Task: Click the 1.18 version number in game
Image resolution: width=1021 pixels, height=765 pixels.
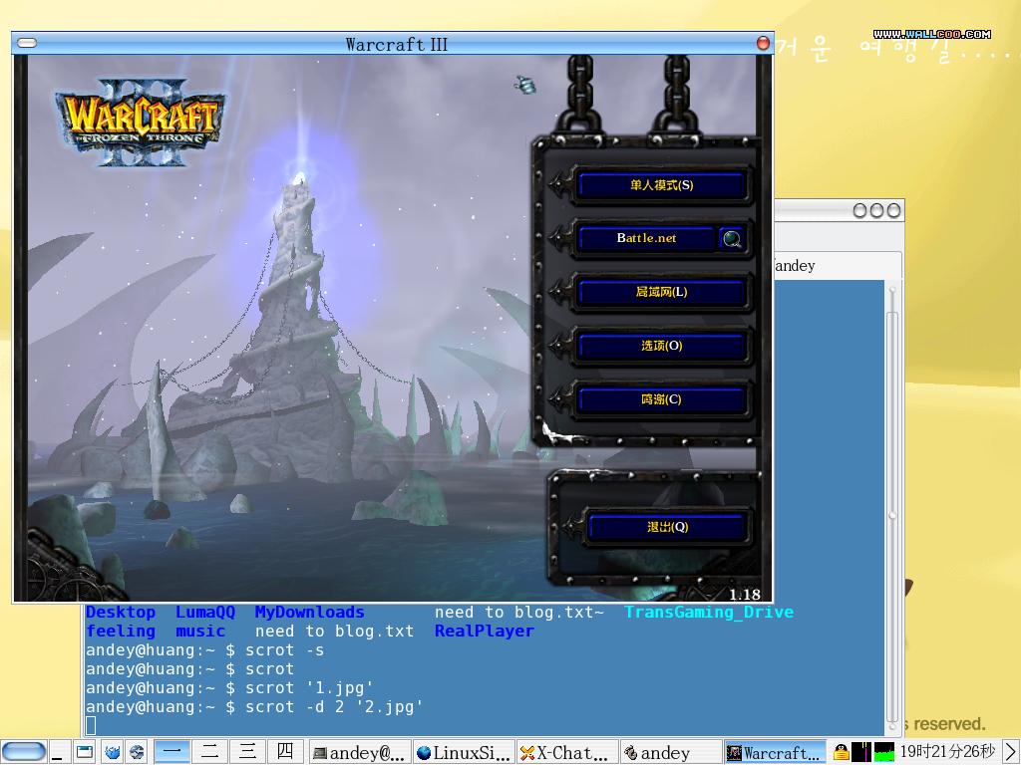Action: (744, 594)
